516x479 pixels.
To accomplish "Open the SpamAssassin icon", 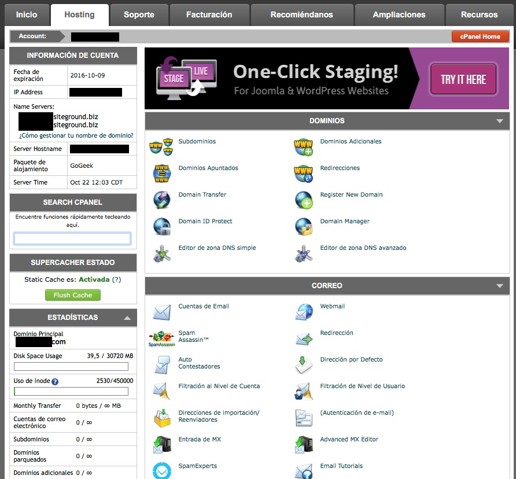I will tap(161, 339).
